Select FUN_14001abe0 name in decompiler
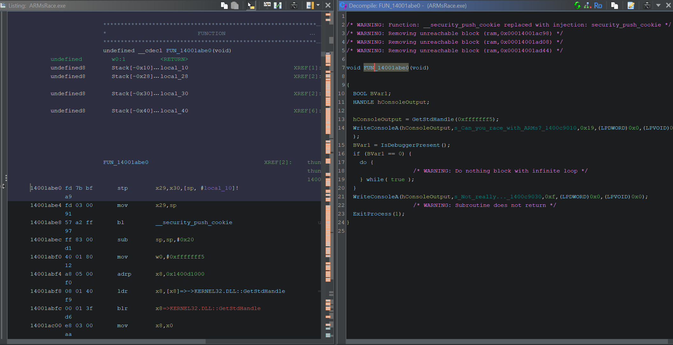Image resolution: width=673 pixels, height=345 pixels. [386, 68]
